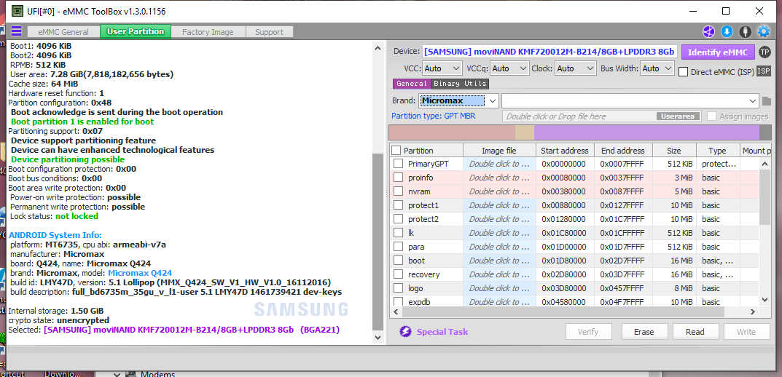Image resolution: width=782 pixels, height=377 pixels.
Task: Click the Special Task link
Action: (x=442, y=332)
